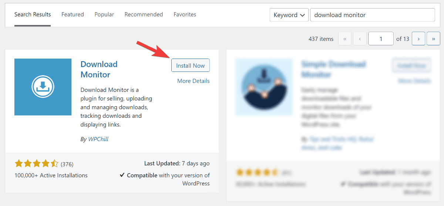Viewport: 444px width, 206px height.
Task: Click the Download Monitor plugin title
Action: [99, 69]
